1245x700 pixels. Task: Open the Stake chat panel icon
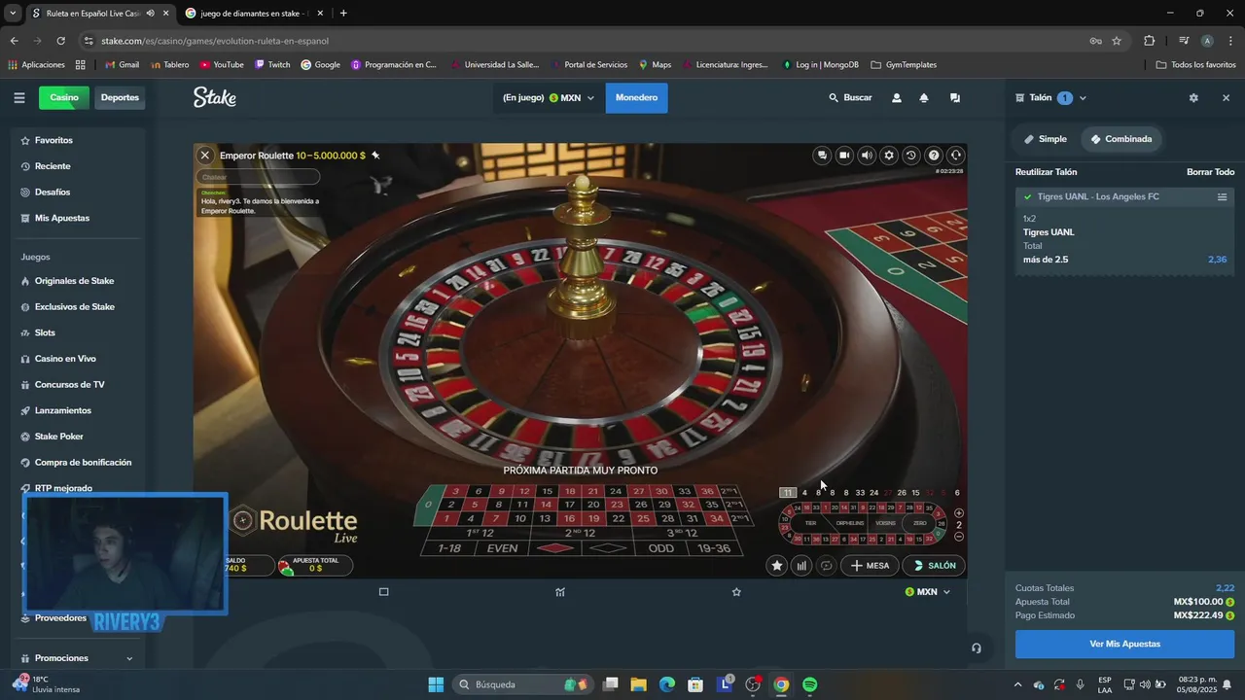955,98
